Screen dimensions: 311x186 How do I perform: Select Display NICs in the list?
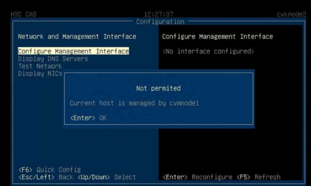pyautogui.click(x=40, y=74)
